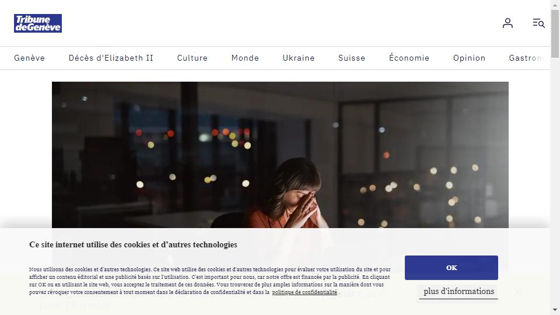This screenshot has height=315, width=560.
Task: Click the Tribune de Genève logo
Action: 38,23
